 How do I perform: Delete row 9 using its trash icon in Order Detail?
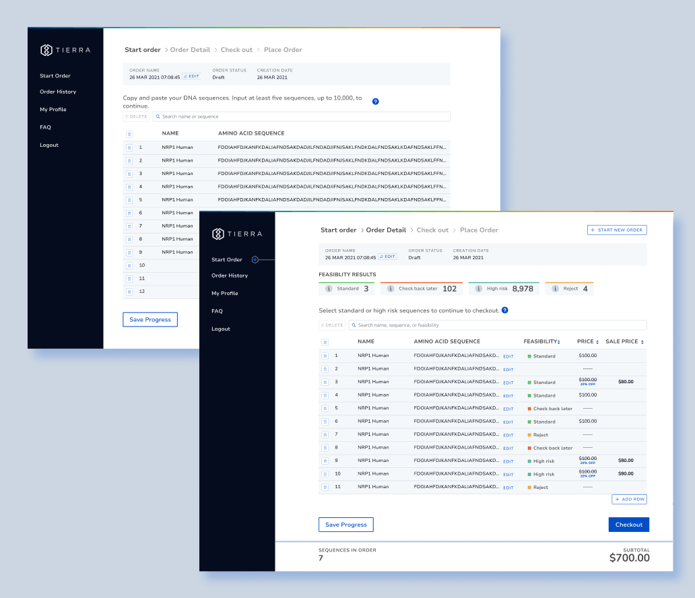click(x=325, y=461)
